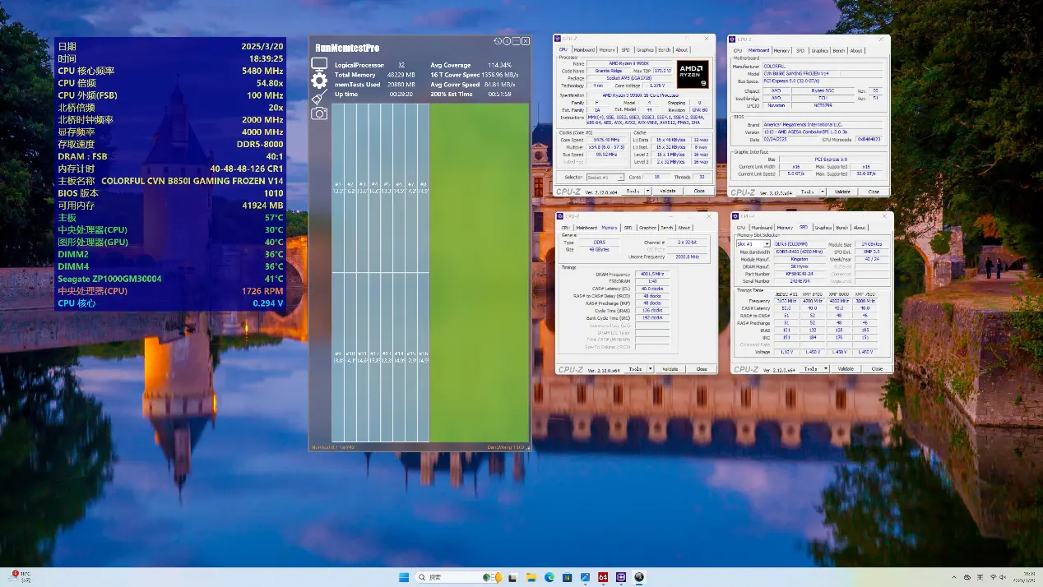Click the 40-48-48-126 CR1 timing text
1043x587 pixels.
click(x=247, y=169)
